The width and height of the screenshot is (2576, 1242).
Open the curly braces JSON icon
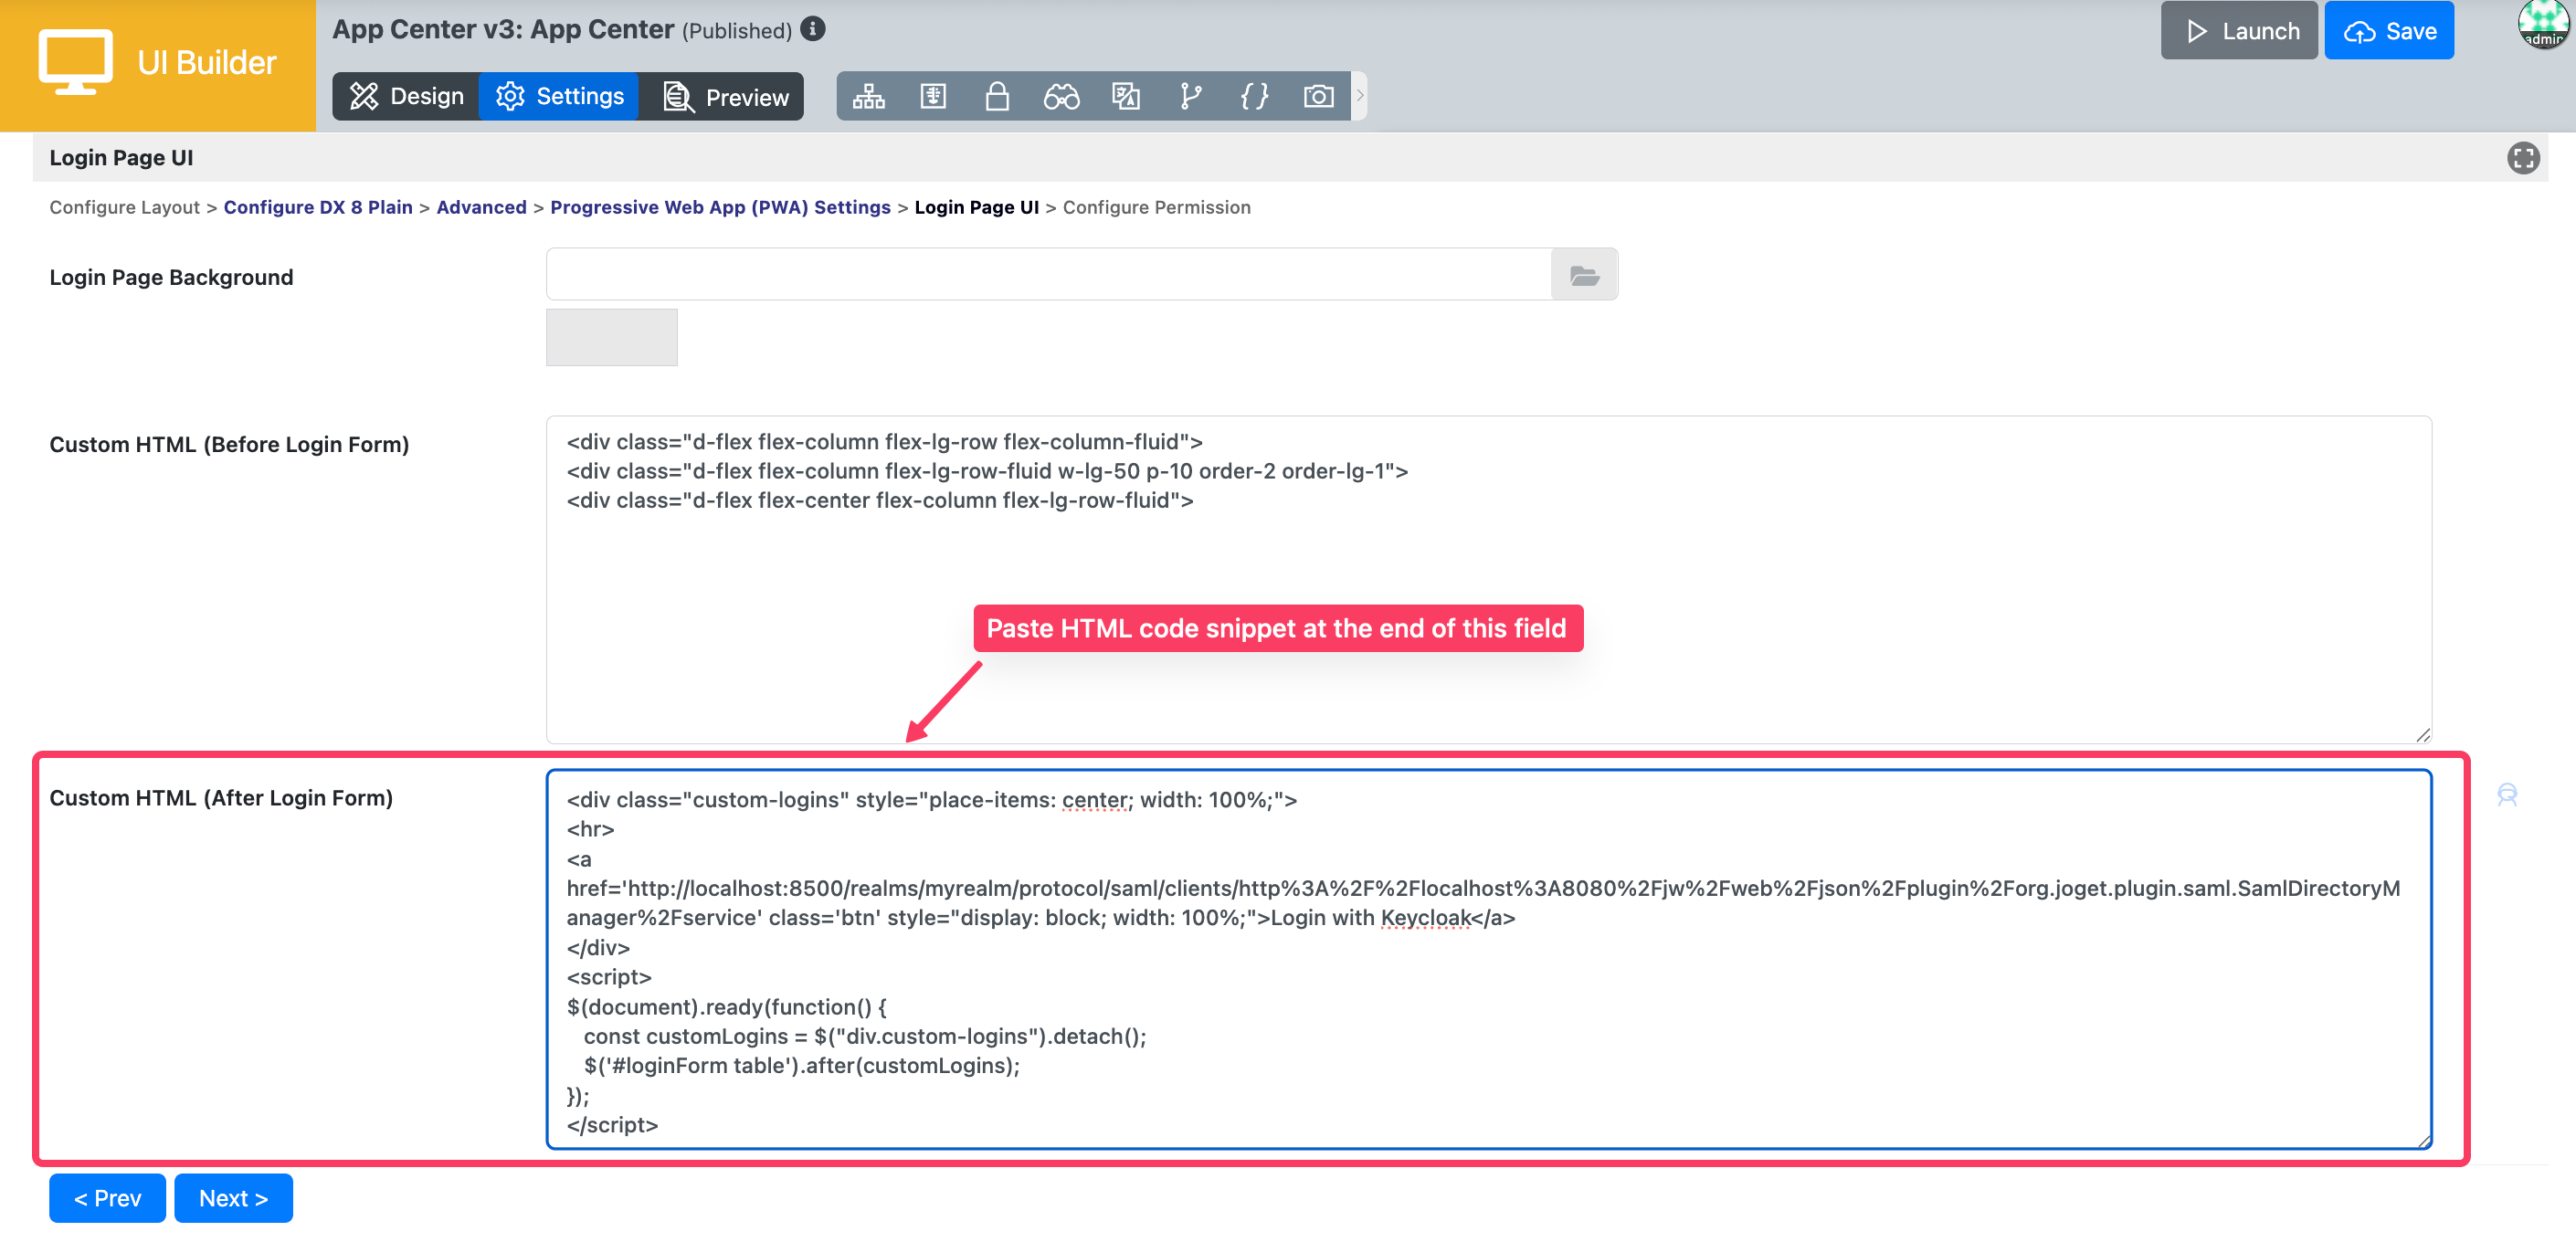tap(1254, 96)
